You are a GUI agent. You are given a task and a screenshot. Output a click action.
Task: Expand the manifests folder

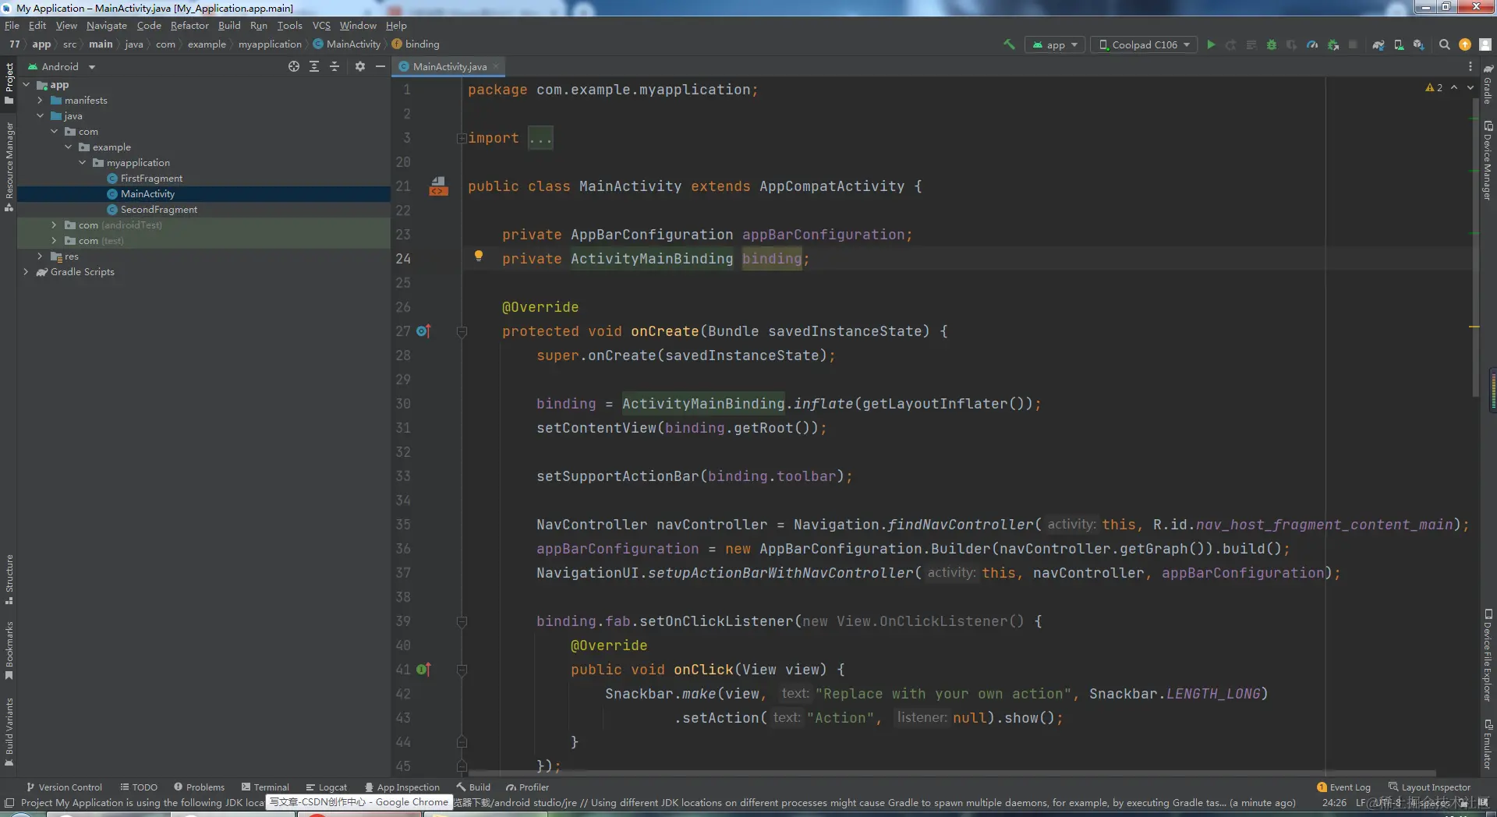click(x=40, y=101)
